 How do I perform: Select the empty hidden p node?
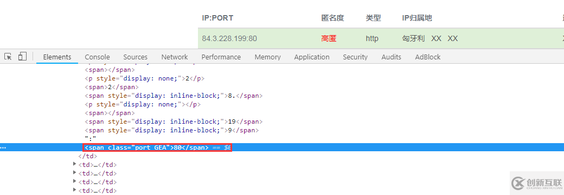point(143,104)
